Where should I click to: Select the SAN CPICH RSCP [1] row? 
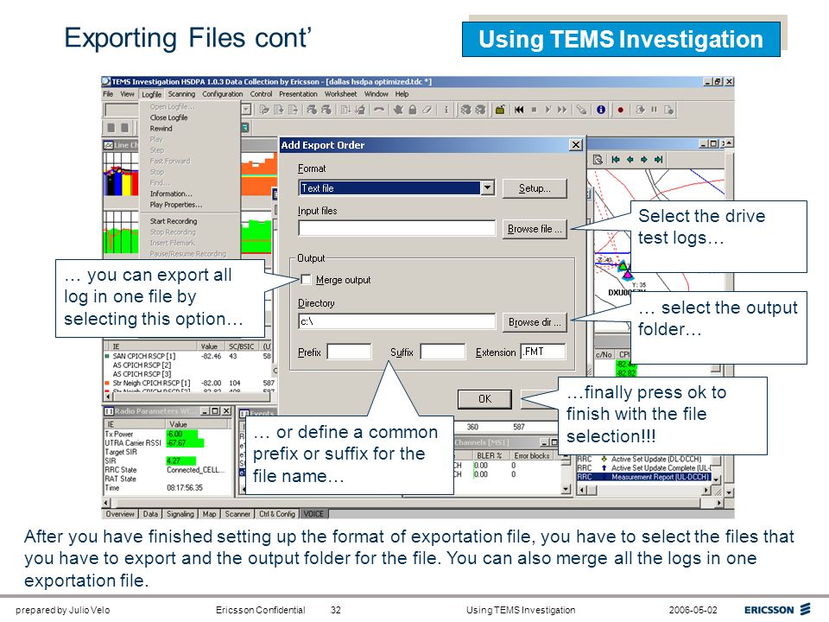tap(188, 356)
